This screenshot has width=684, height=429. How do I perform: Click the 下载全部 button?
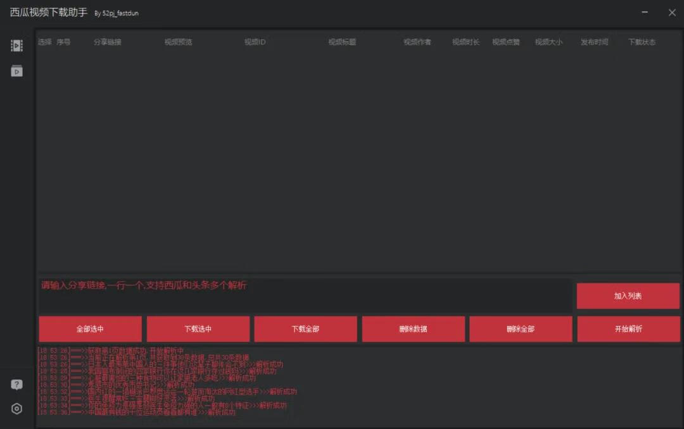pyautogui.click(x=305, y=329)
